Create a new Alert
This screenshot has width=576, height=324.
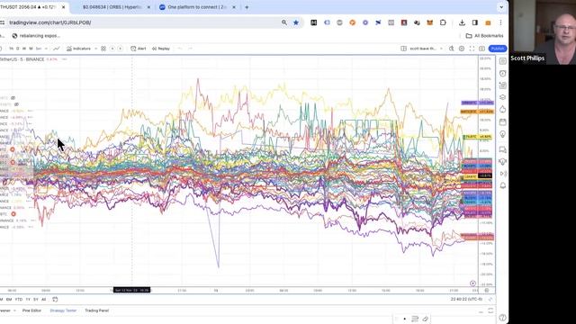tap(139, 49)
